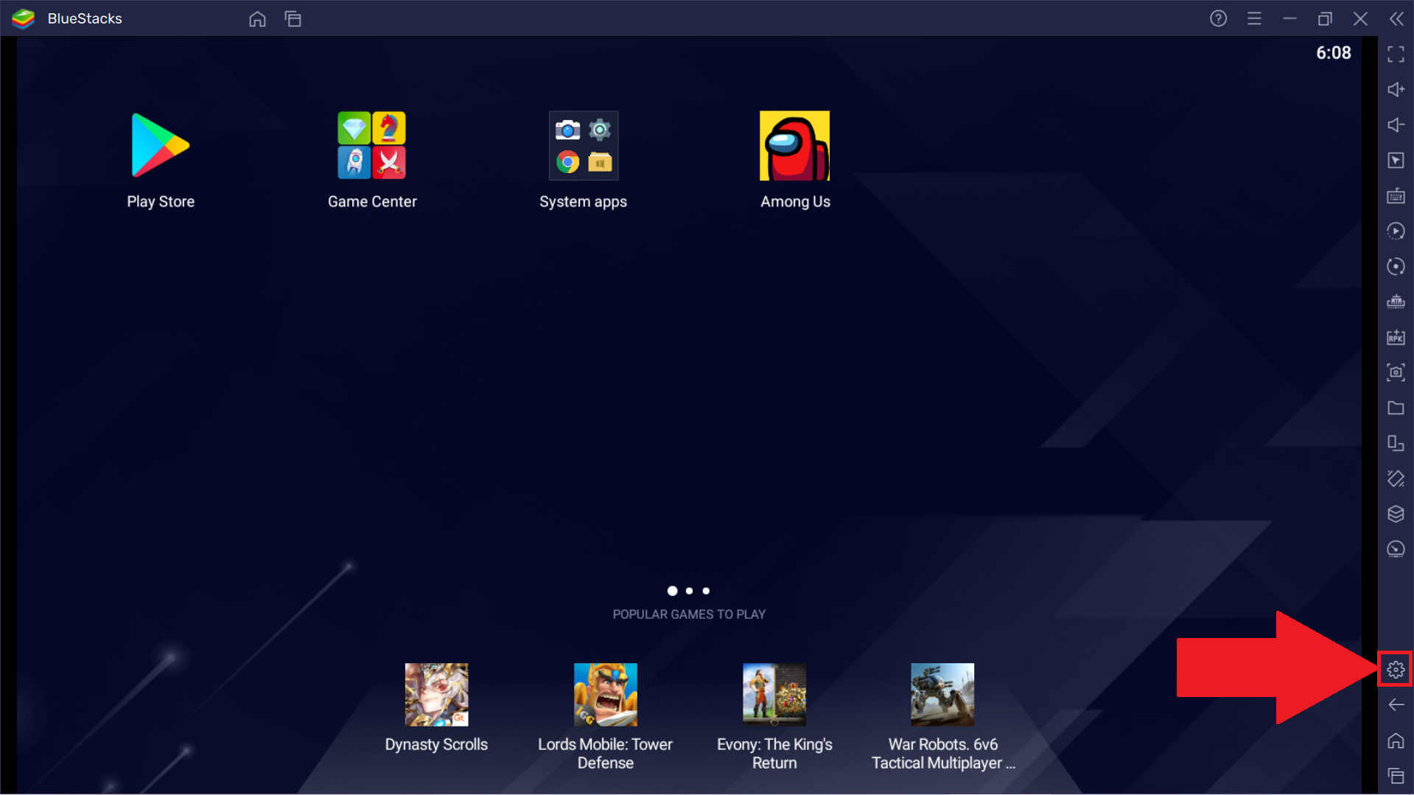Open multi-window tabs icon in title bar

pos(293,19)
